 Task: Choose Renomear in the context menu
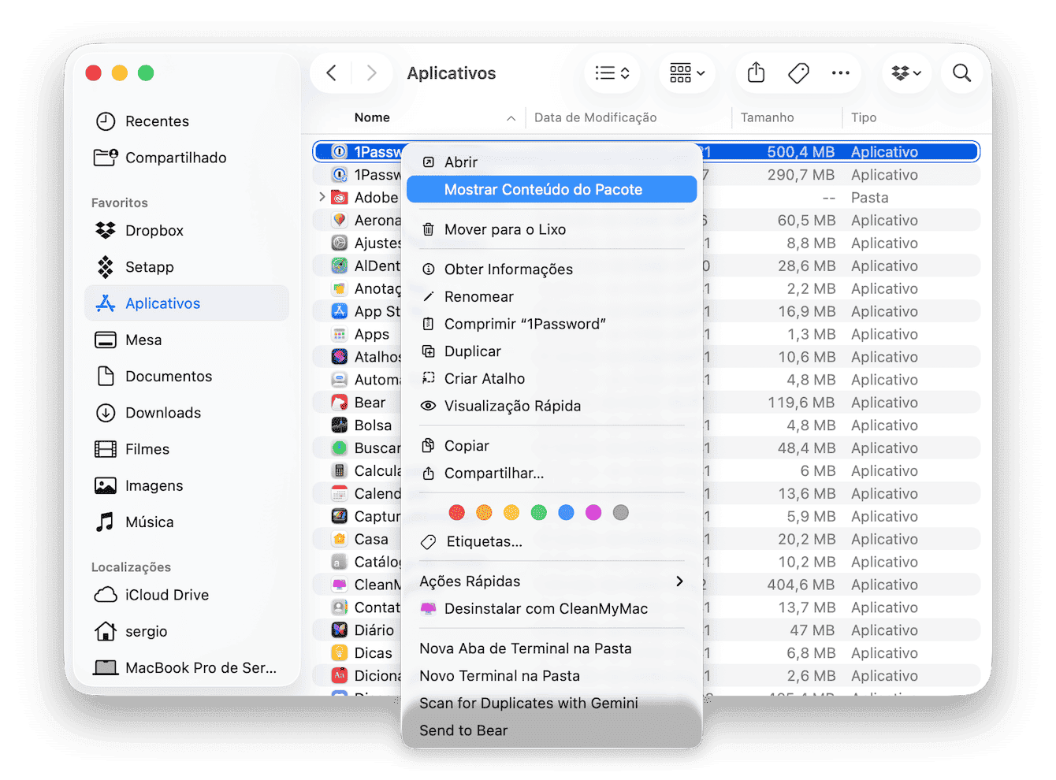click(552, 297)
